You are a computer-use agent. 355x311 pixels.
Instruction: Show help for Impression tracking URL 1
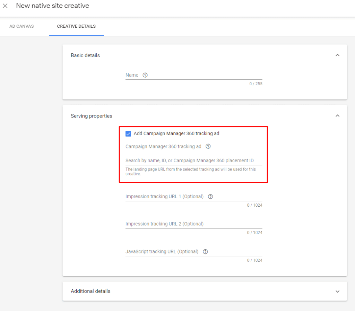(x=210, y=197)
